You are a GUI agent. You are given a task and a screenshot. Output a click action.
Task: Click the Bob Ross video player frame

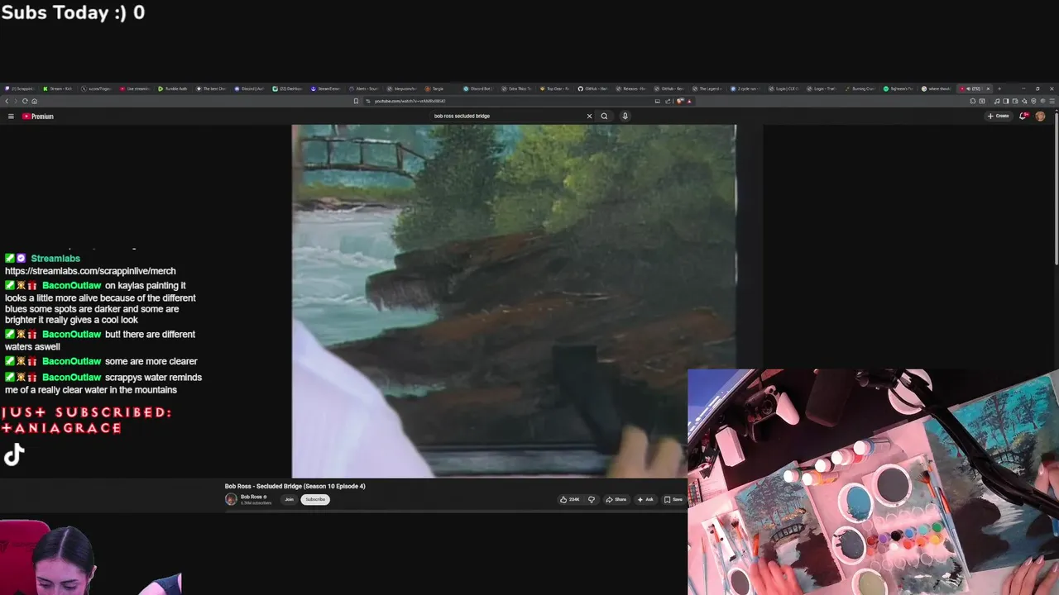click(513, 301)
